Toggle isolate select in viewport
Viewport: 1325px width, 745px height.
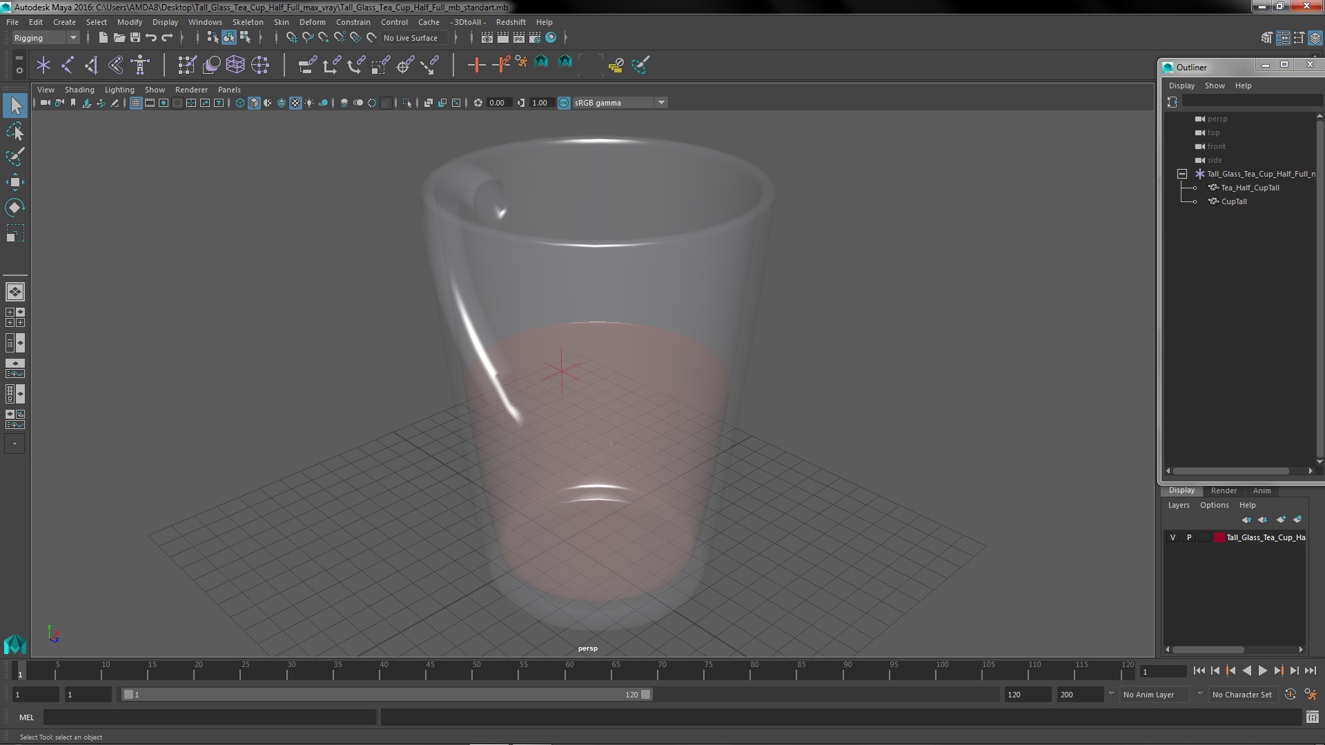click(407, 103)
